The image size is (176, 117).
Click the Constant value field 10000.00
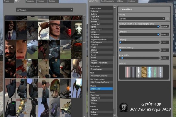(x=165, y=35)
